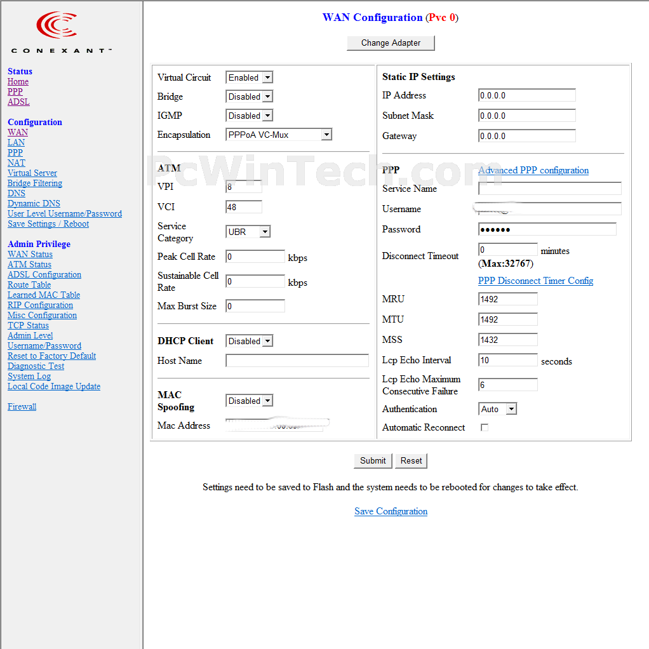Screen dimensions: 649x649
Task: Open the Encapsulation dropdown
Action: tap(279, 135)
